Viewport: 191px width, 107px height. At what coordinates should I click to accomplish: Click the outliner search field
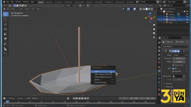click(x=177, y=5)
